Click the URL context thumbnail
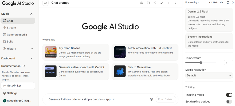This screenshot has width=235, height=106. tap(120, 52)
